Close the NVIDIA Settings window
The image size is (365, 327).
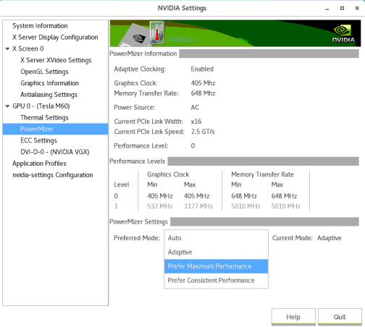pyautogui.click(x=357, y=9)
